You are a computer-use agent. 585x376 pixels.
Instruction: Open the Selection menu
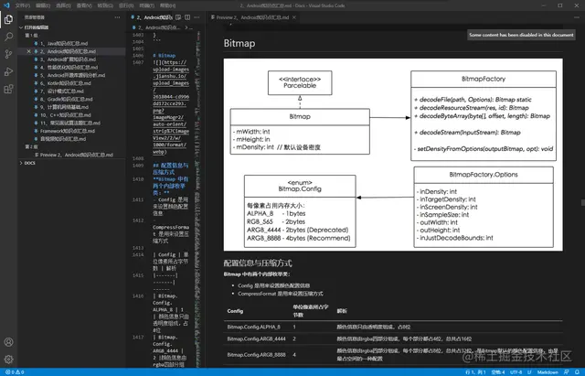point(63,5)
